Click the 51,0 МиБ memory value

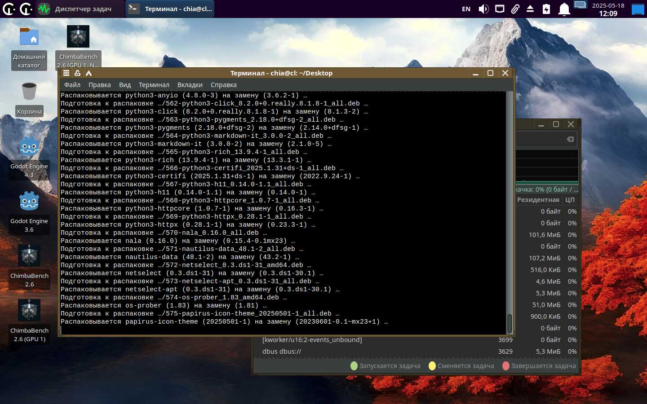[x=546, y=305]
